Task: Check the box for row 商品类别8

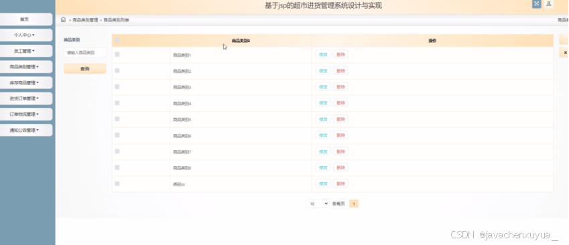Action: coord(117,167)
